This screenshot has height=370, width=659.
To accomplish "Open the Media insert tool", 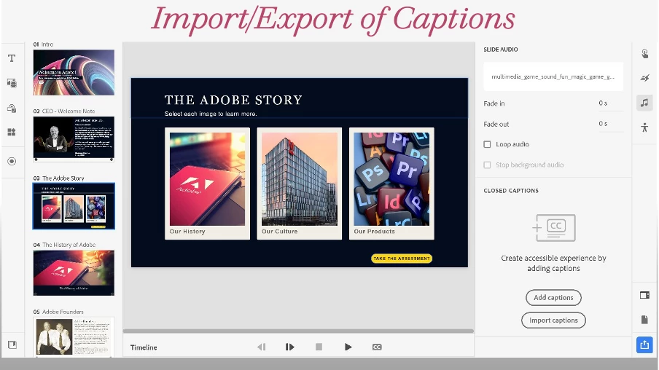I will pyautogui.click(x=12, y=83).
